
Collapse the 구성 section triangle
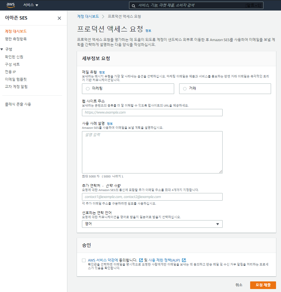(x=2, y=49)
